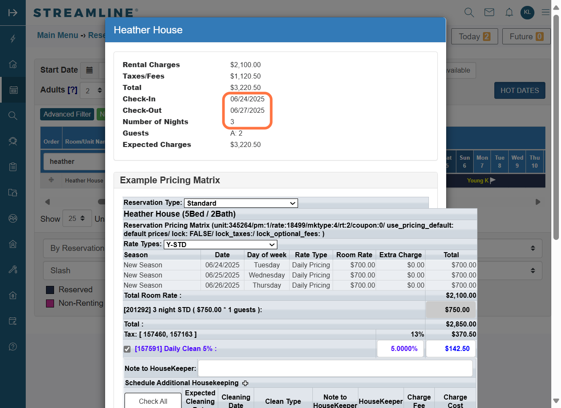This screenshot has width=561, height=408.
Task: Open the headset support icon in sidebar
Action: point(13,141)
